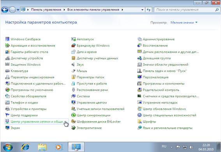Click the Автозапуск icon

tap(73, 39)
